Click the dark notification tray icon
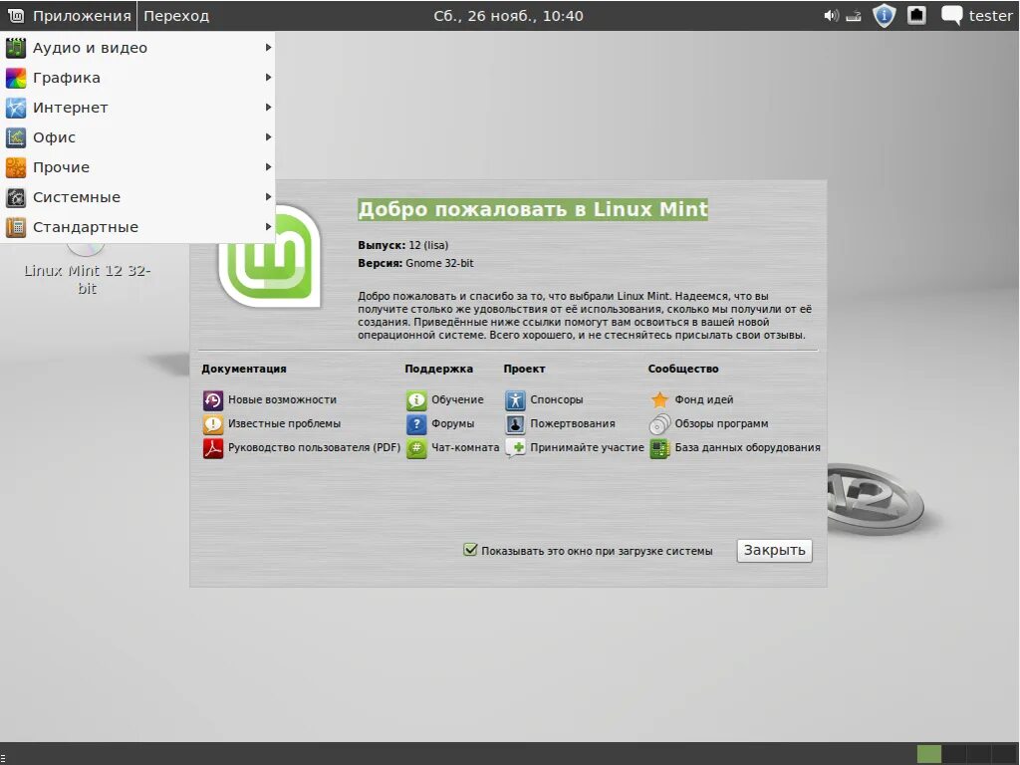Image resolution: width=1020 pixels, height=765 pixels. coord(916,15)
